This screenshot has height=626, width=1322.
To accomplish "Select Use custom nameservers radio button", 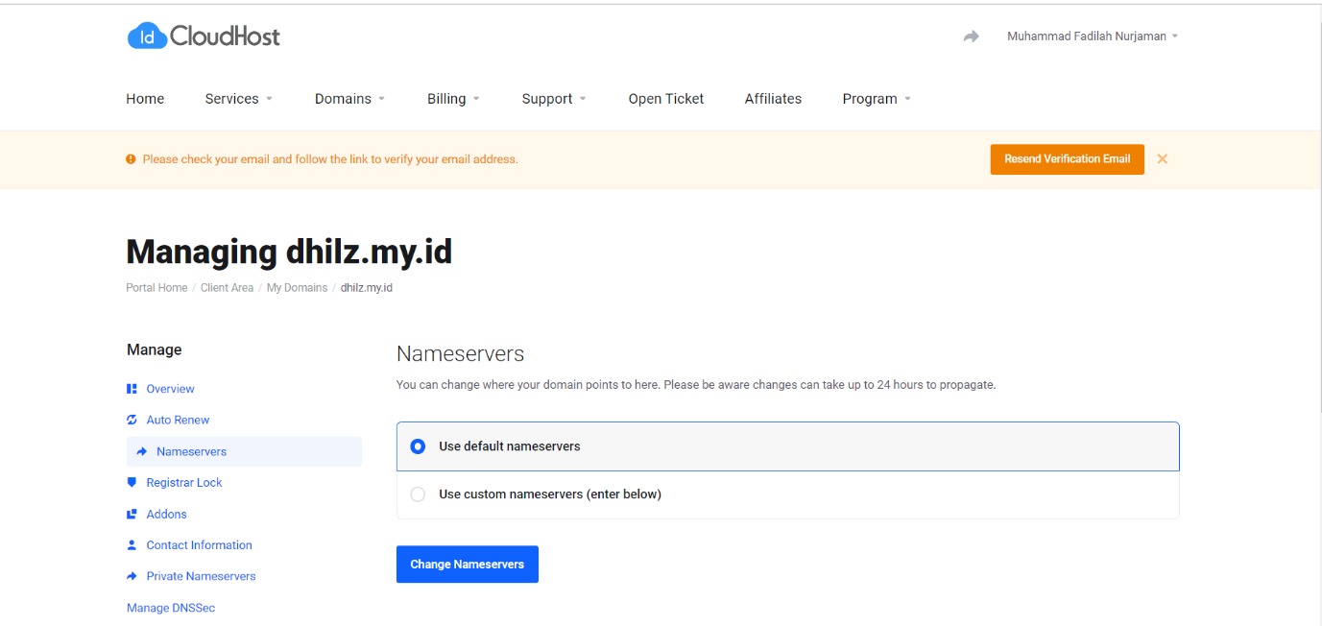I will pyautogui.click(x=418, y=494).
